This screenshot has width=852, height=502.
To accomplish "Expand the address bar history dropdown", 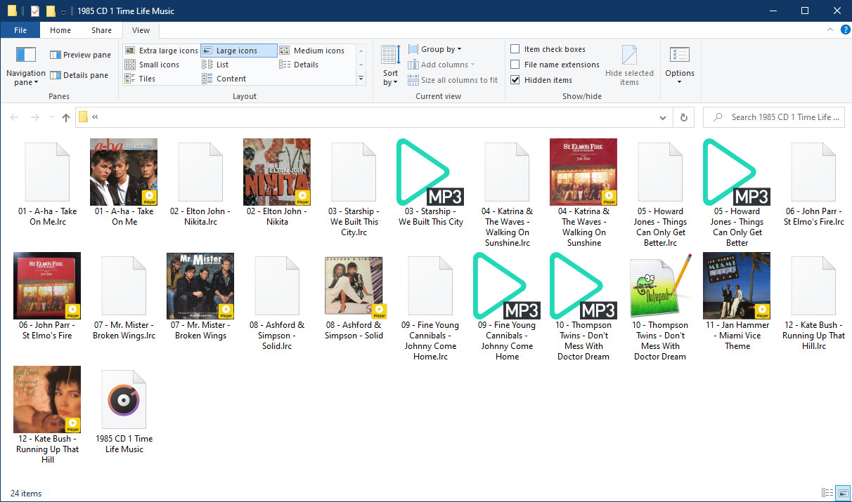I will click(x=663, y=117).
